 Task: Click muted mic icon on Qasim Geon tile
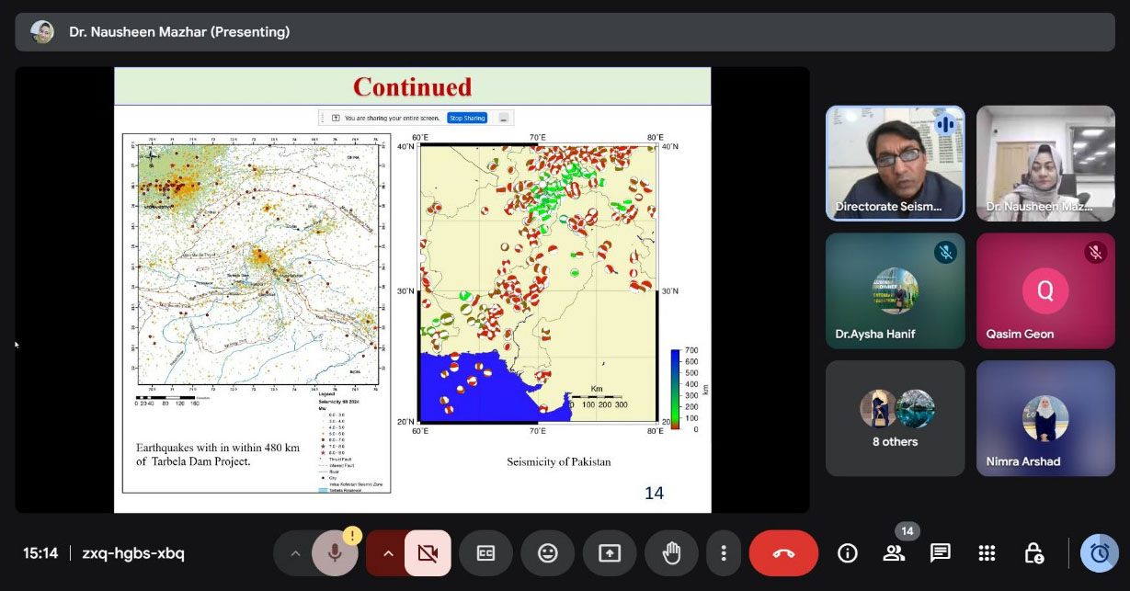pyautogui.click(x=1095, y=252)
